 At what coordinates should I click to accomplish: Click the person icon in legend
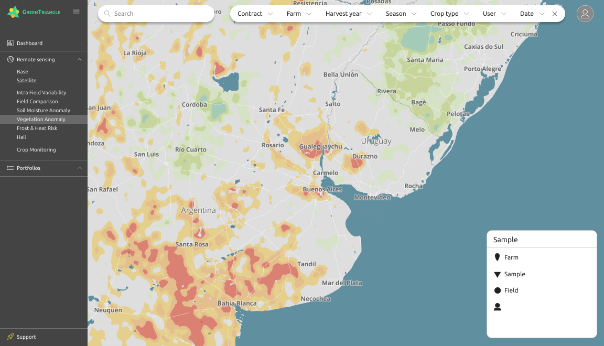click(x=497, y=307)
